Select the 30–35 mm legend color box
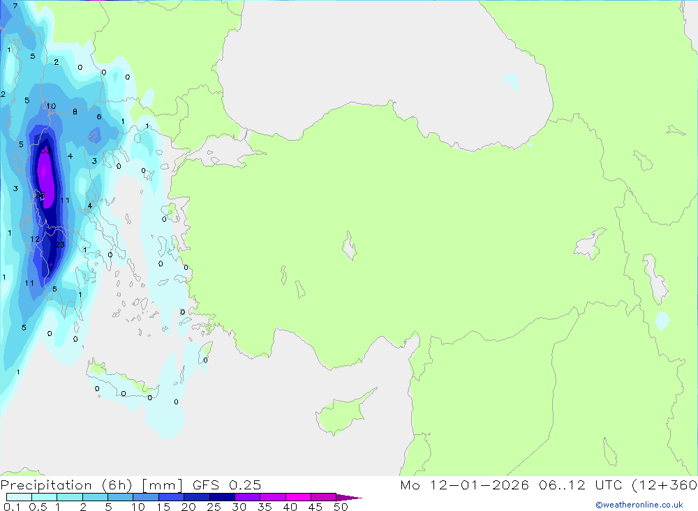The image size is (698, 511). point(247,497)
